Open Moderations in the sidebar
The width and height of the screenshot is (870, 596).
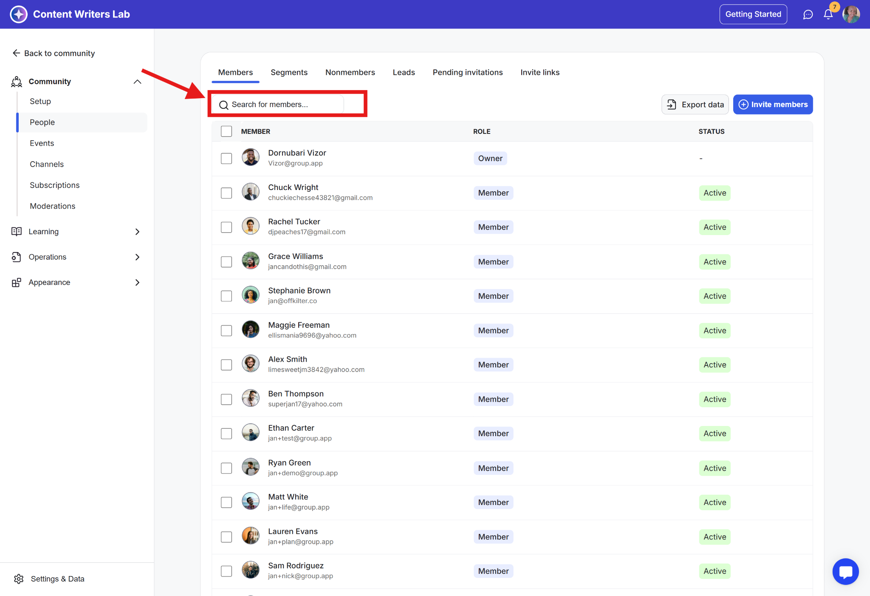[x=52, y=206]
